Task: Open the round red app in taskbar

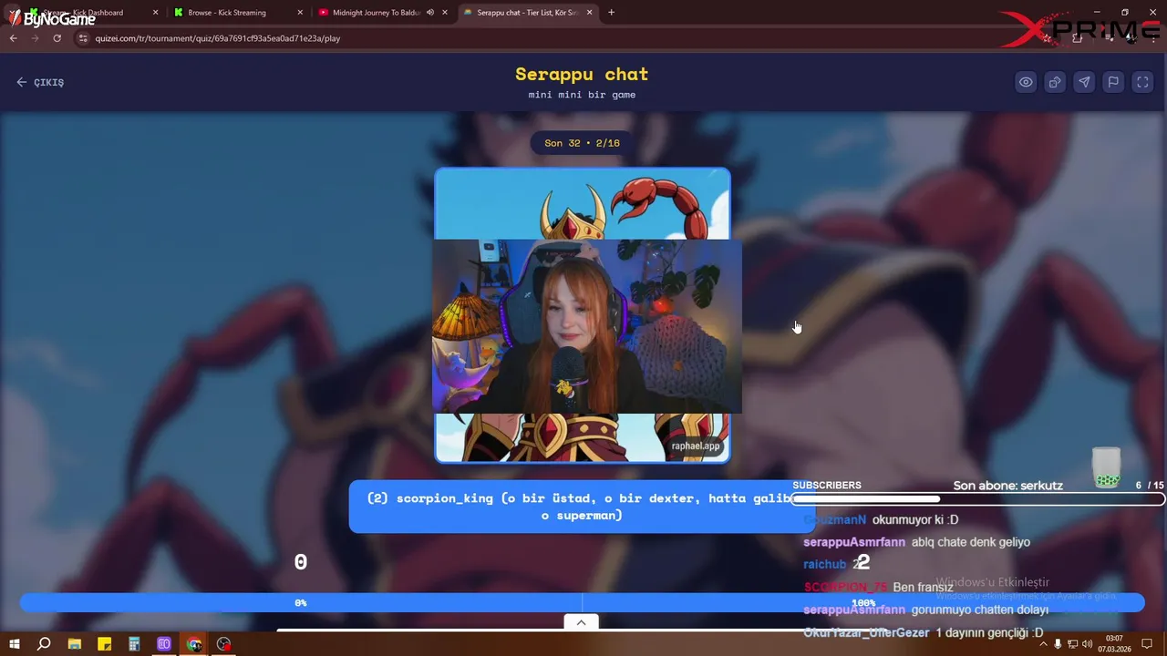Action: click(x=224, y=644)
